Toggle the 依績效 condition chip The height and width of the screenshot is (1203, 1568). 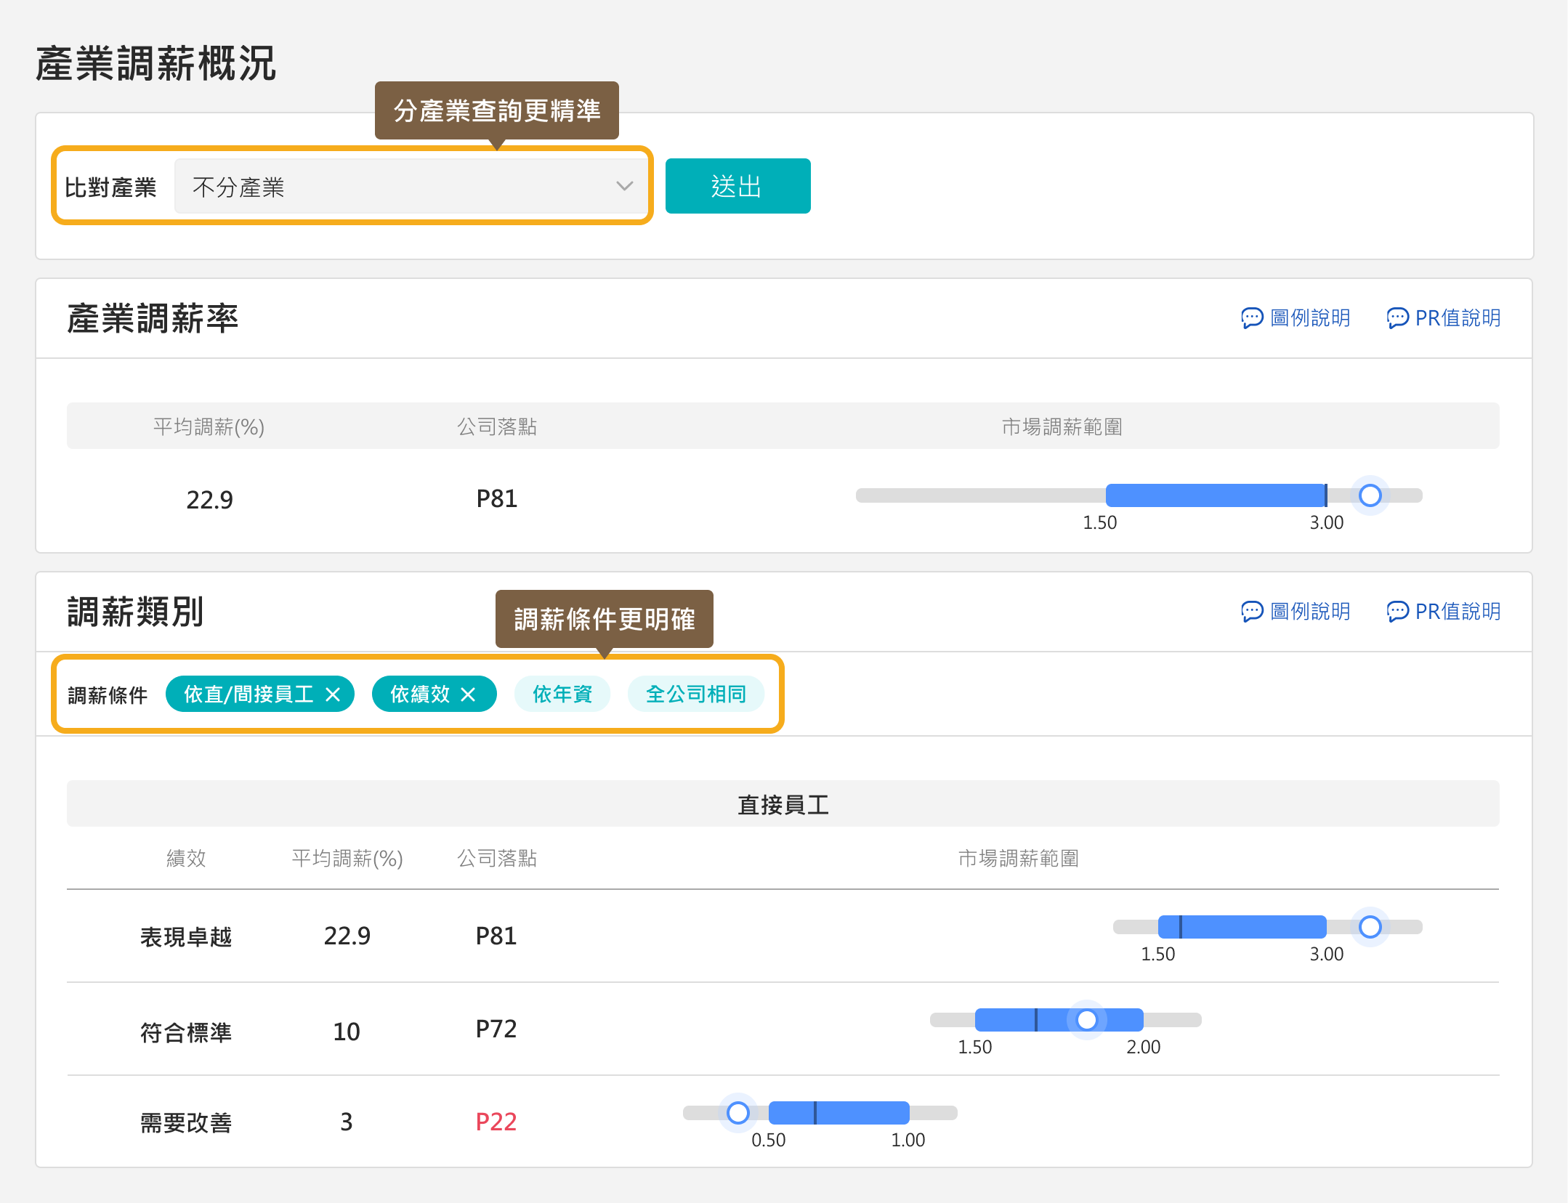pos(434,694)
